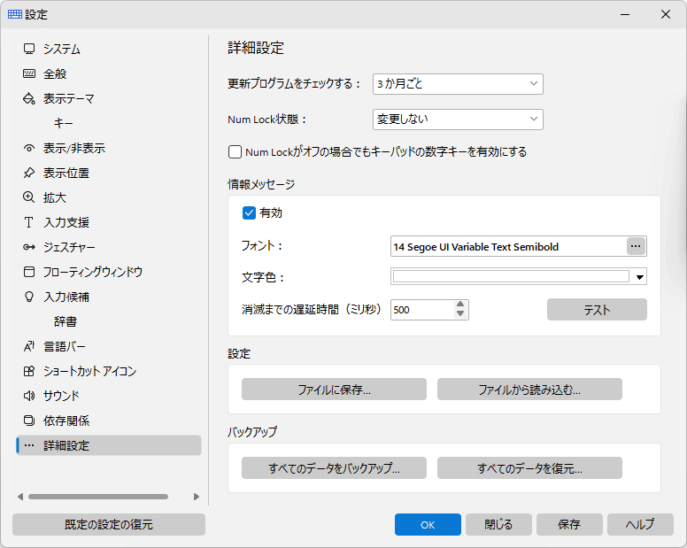Minimize the 設定 window
The image size is (687, 548).
[625, 14]
